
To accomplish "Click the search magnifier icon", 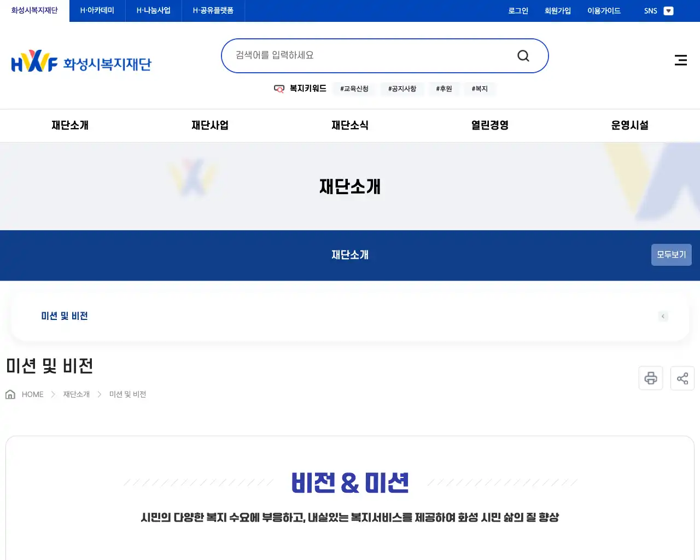I will (523, 55).
